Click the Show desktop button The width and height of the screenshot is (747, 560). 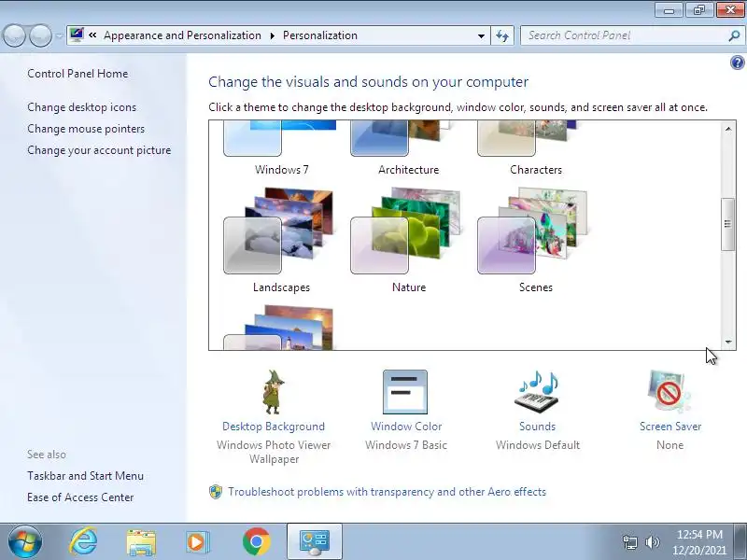741,541
